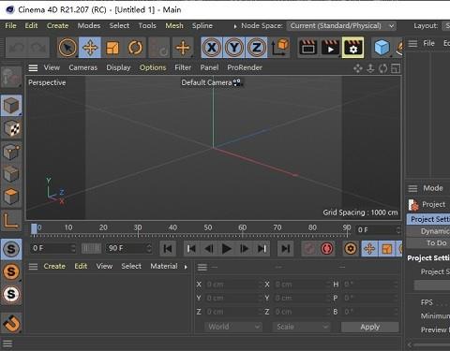Select Points mode icon
Screen dimensions: 450x351
(x=11, y=152)
